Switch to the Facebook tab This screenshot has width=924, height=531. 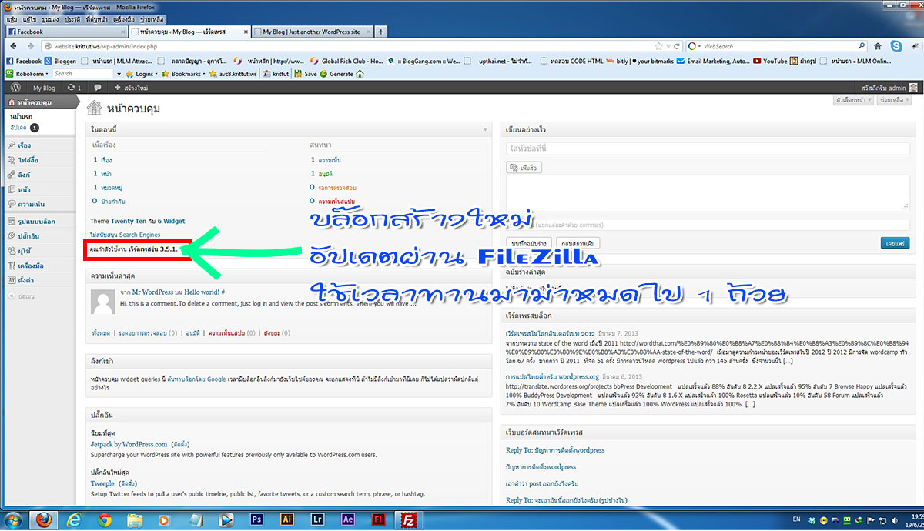(64, 32)
